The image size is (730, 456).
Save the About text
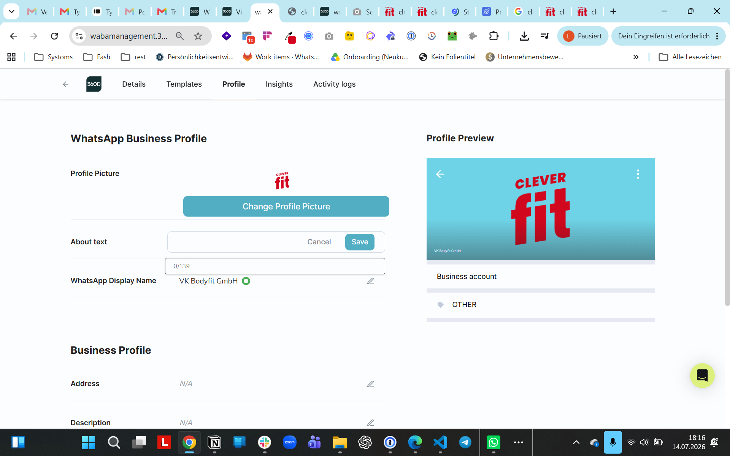click(360, 242)
